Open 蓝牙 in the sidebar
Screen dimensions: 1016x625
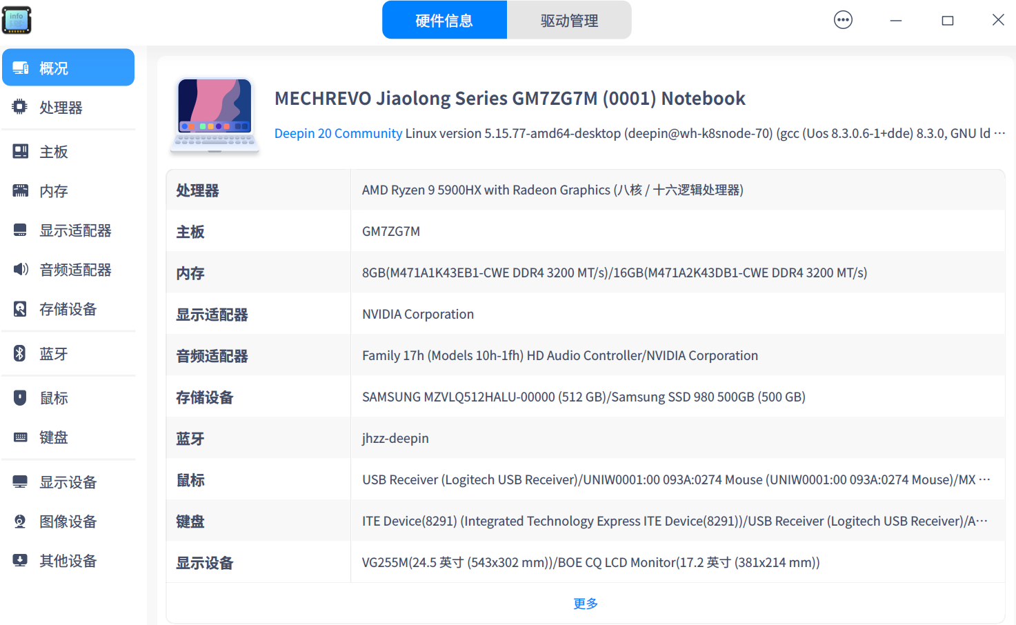click(x=68, y=353)
